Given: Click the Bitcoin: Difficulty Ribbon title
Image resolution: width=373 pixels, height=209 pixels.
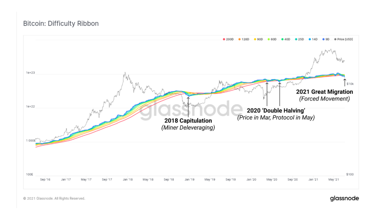Looking at the screenshot, I should 61,23.
